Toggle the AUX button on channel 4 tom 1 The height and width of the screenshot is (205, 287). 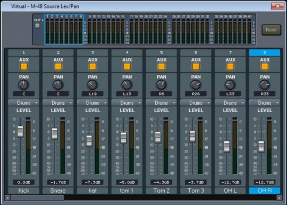(127, 67)
